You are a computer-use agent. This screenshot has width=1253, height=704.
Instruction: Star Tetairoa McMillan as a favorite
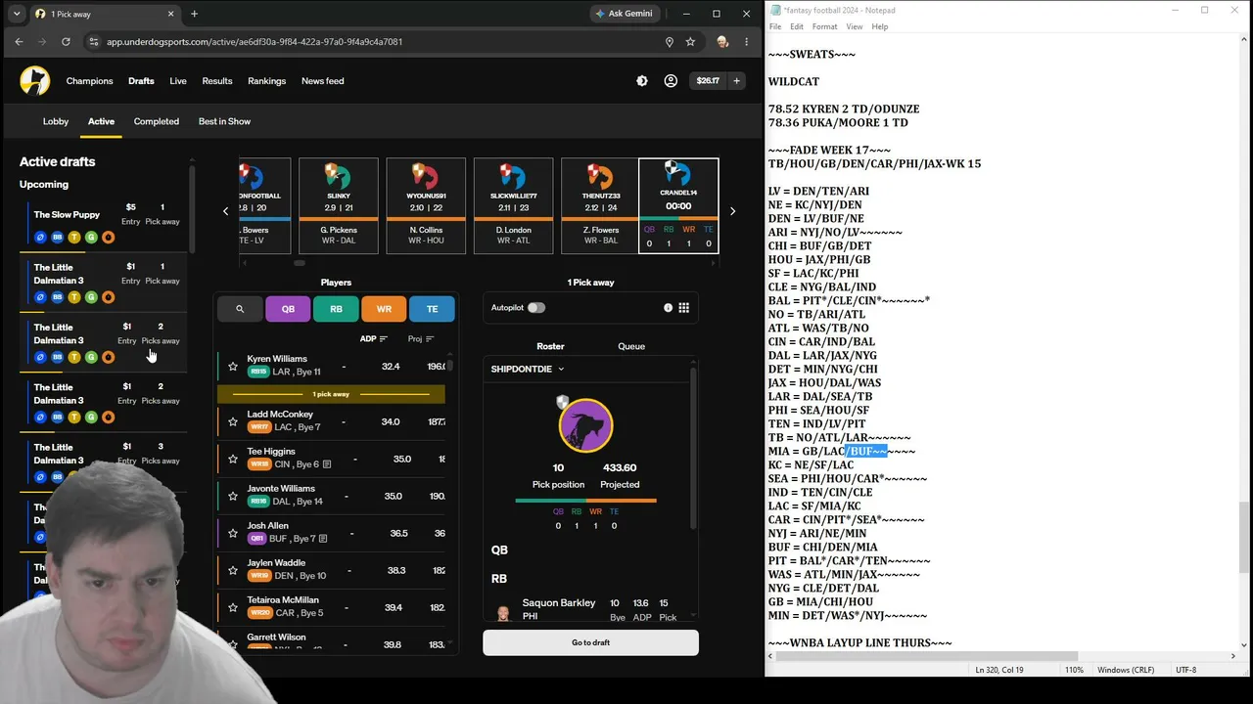pos(233,607)
